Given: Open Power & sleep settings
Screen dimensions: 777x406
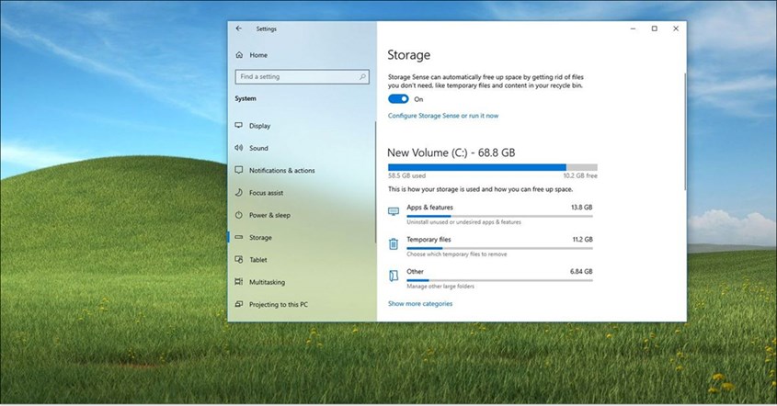Looking at the screenshot, I should tap(269, 215).
